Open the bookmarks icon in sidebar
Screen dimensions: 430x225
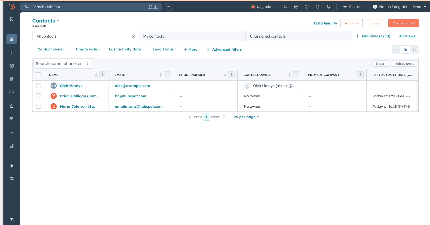tap(12, 19)
